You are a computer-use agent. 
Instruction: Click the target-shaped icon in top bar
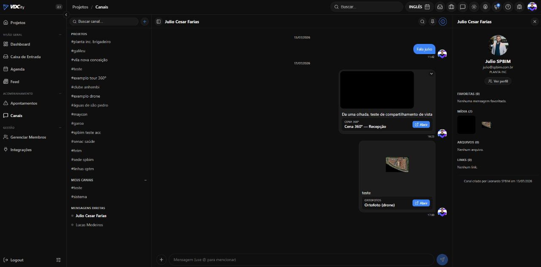[486, 7]
